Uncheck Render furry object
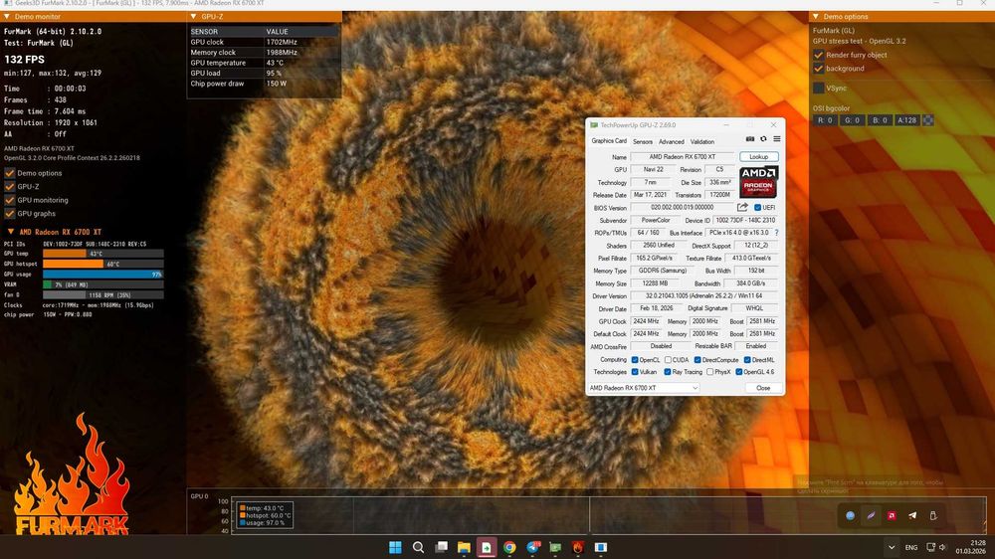995x559 pixels. pyautogui.click(x=819, y=55)
